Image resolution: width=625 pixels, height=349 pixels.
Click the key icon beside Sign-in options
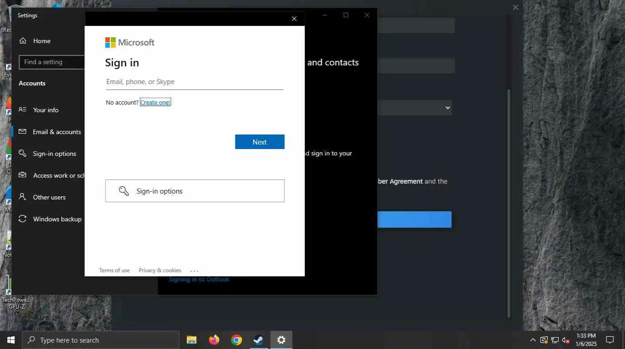tap(124, 191)
